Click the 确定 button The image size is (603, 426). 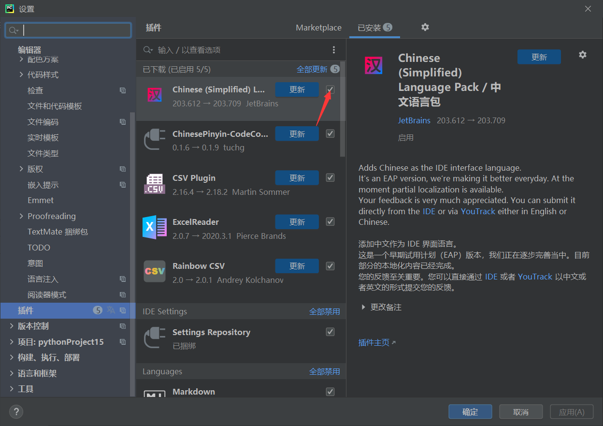coord(470,412)
